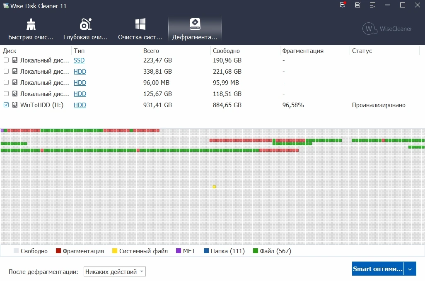The image size is (425, 281).
Task: Click the HDD link for WinToHDD
Action: [x=80, y=105]
